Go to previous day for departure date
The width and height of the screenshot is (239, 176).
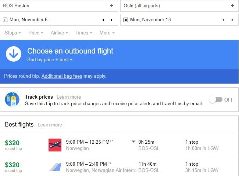pos(103,20)
